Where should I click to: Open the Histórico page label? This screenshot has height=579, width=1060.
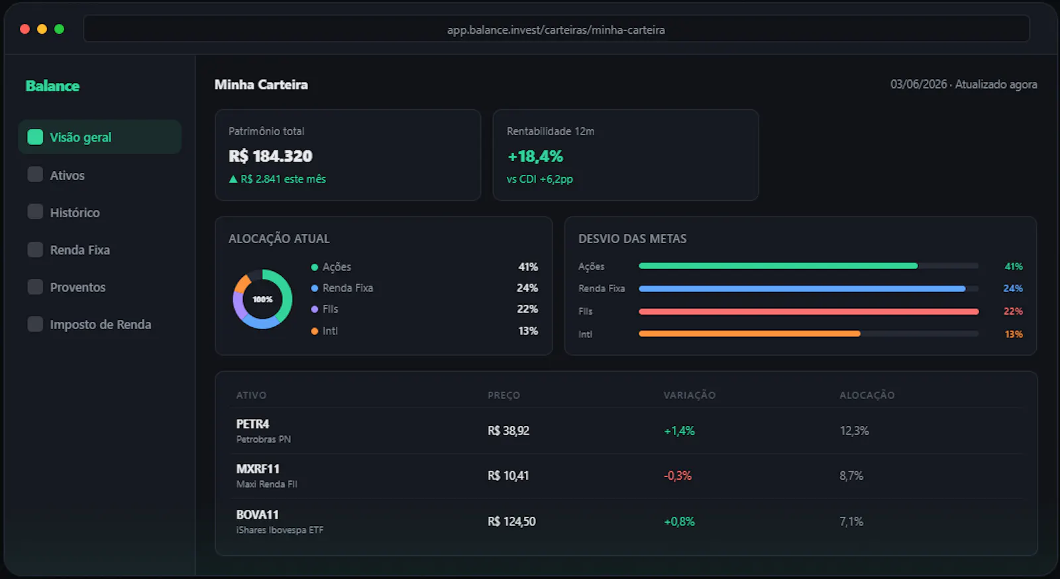tap(75, 213)
